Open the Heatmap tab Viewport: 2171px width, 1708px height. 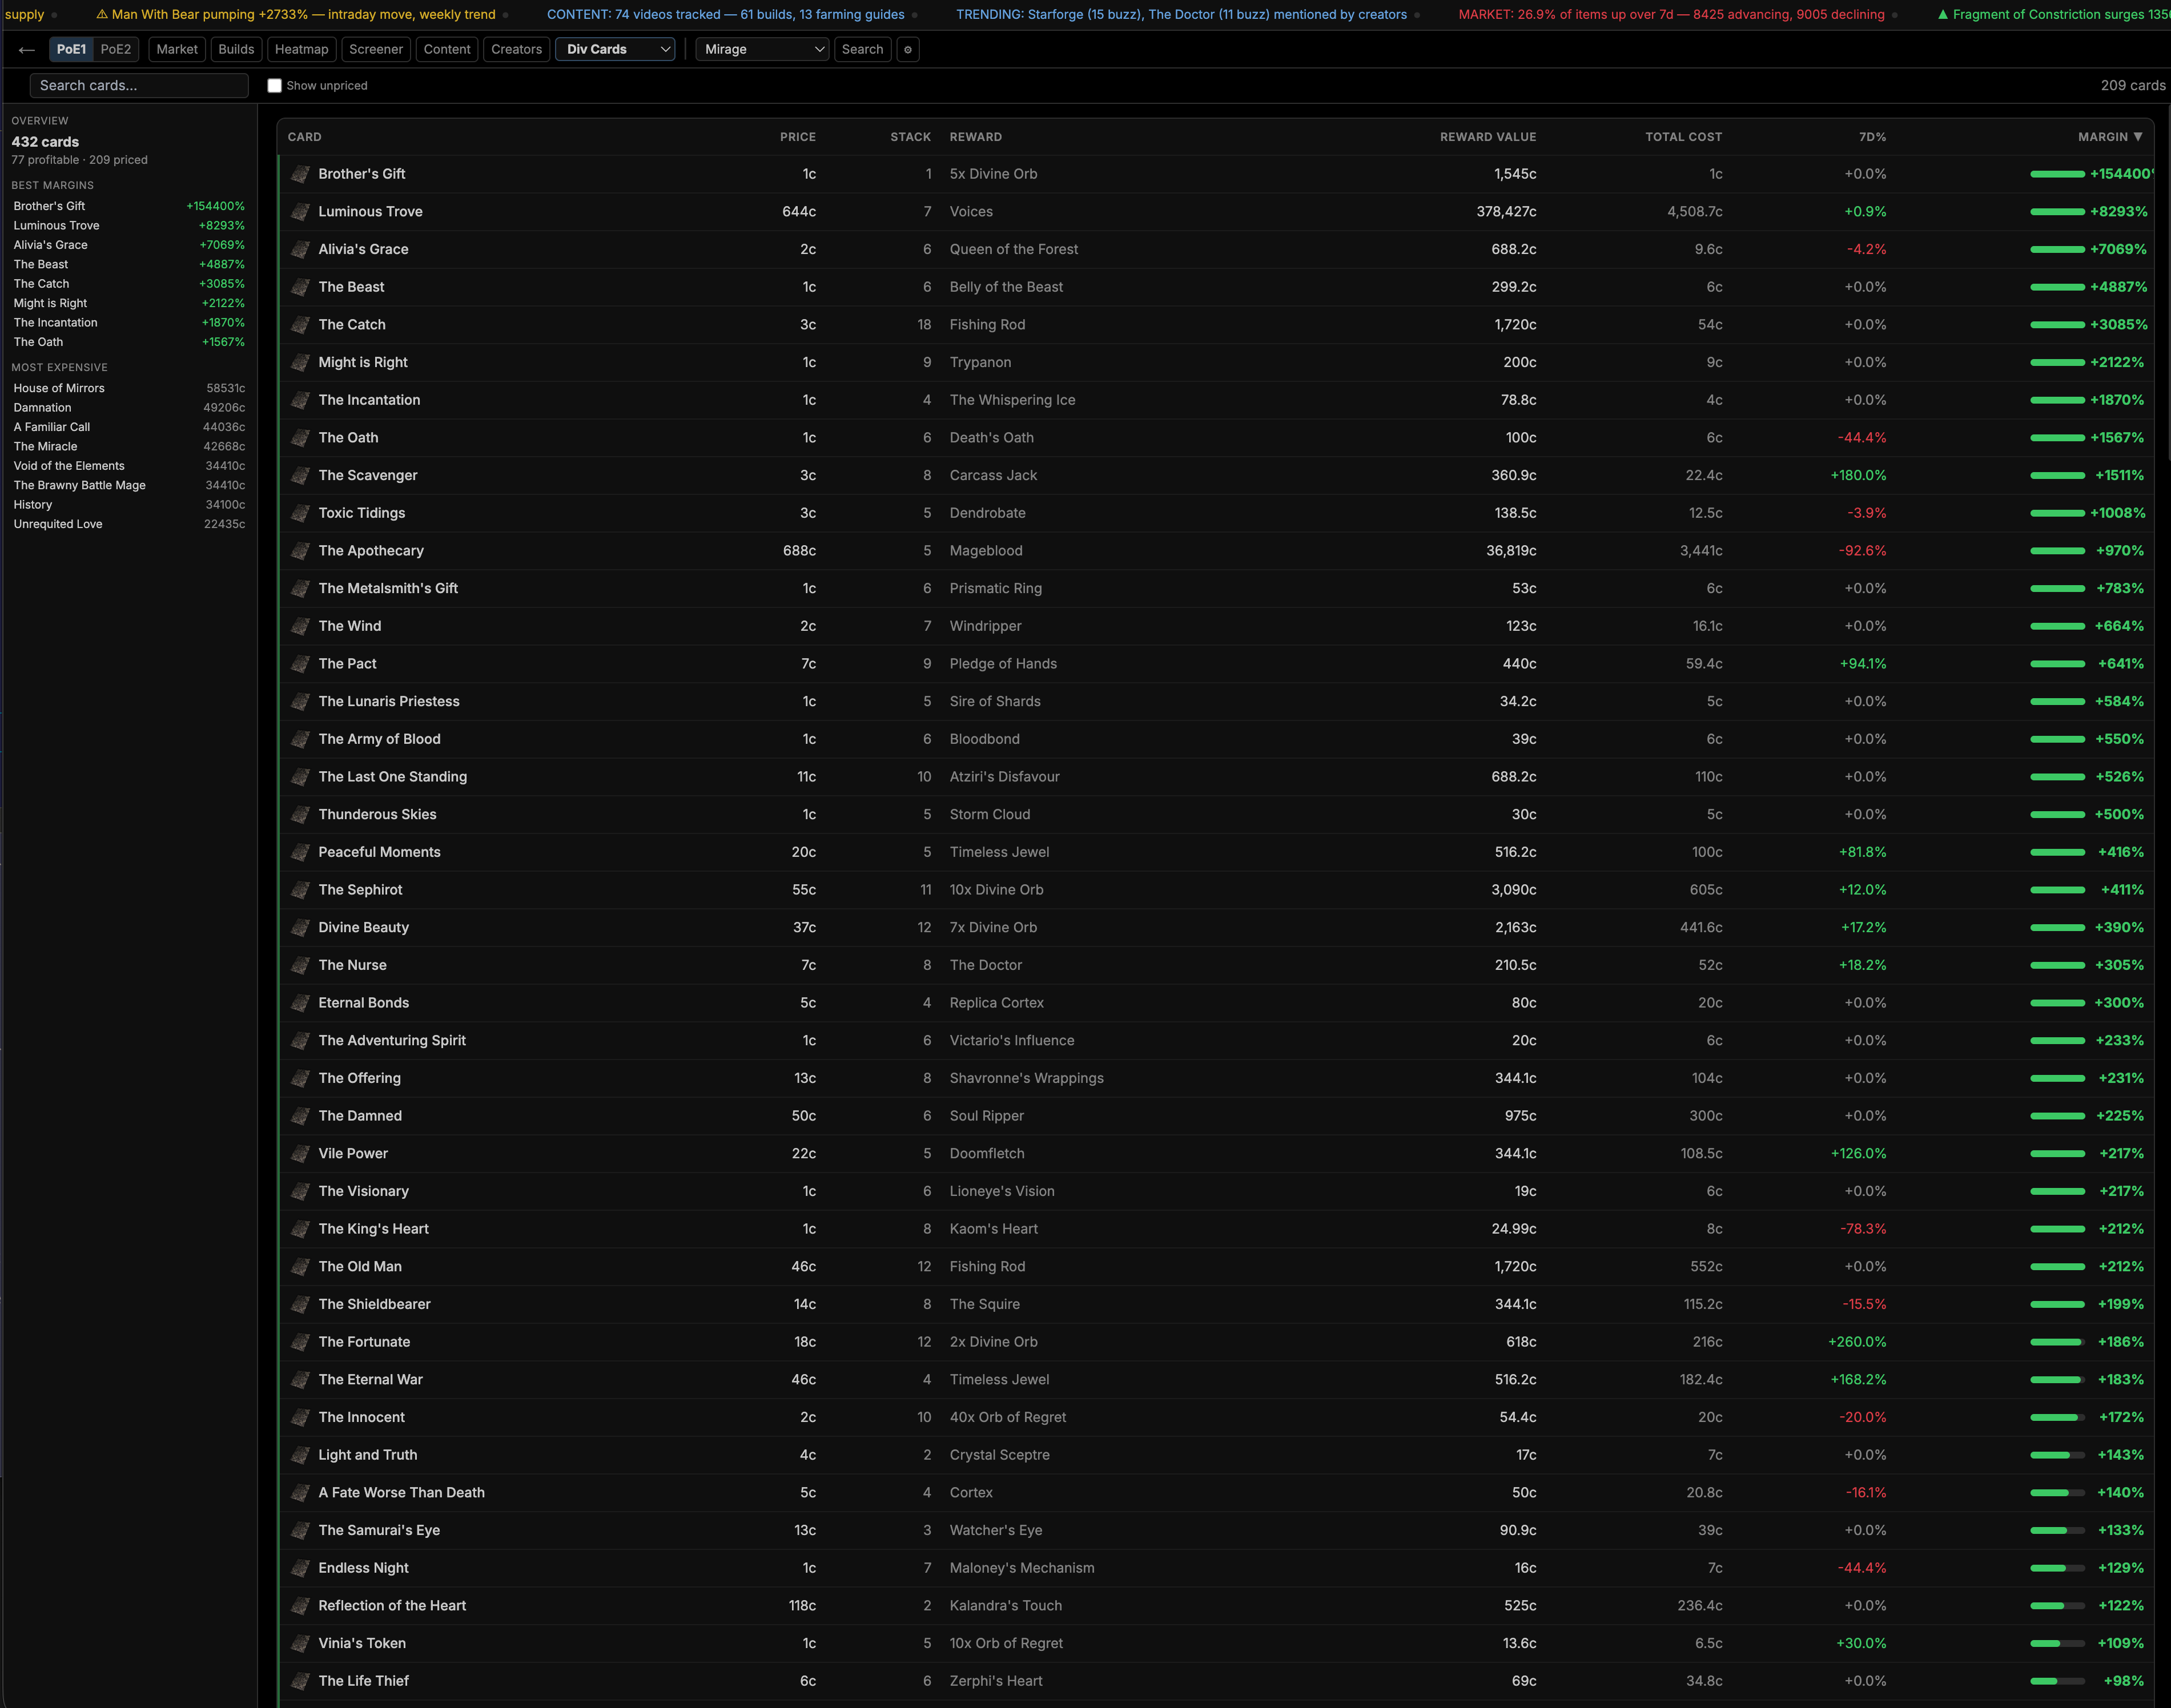[301, 49]
